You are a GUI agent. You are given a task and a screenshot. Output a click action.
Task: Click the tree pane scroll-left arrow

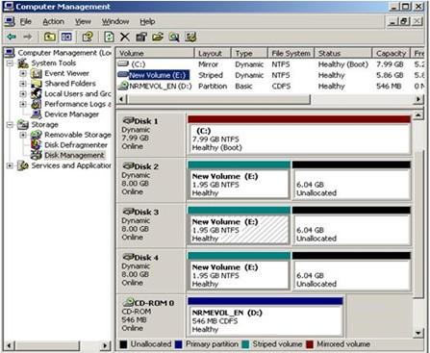[x=9, y=345]
